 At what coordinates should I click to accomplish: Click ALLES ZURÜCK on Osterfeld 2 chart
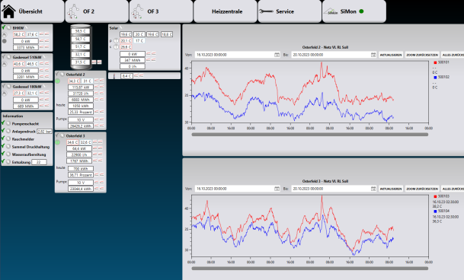click(453, 55)
